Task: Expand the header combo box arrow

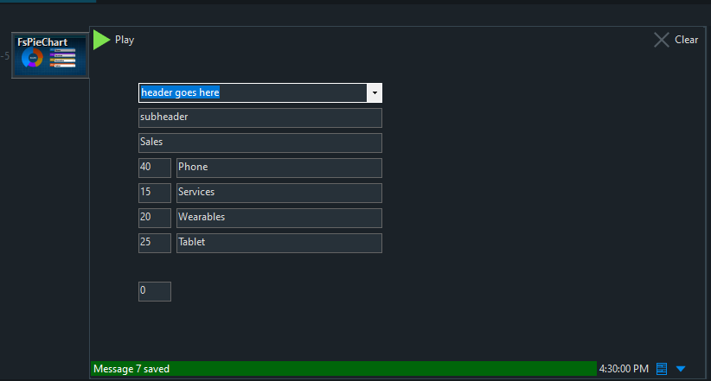Action: pos(375,93)
